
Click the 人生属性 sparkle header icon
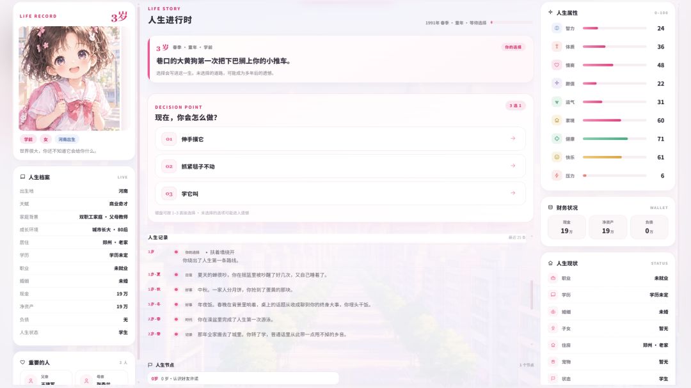(550, 12)
